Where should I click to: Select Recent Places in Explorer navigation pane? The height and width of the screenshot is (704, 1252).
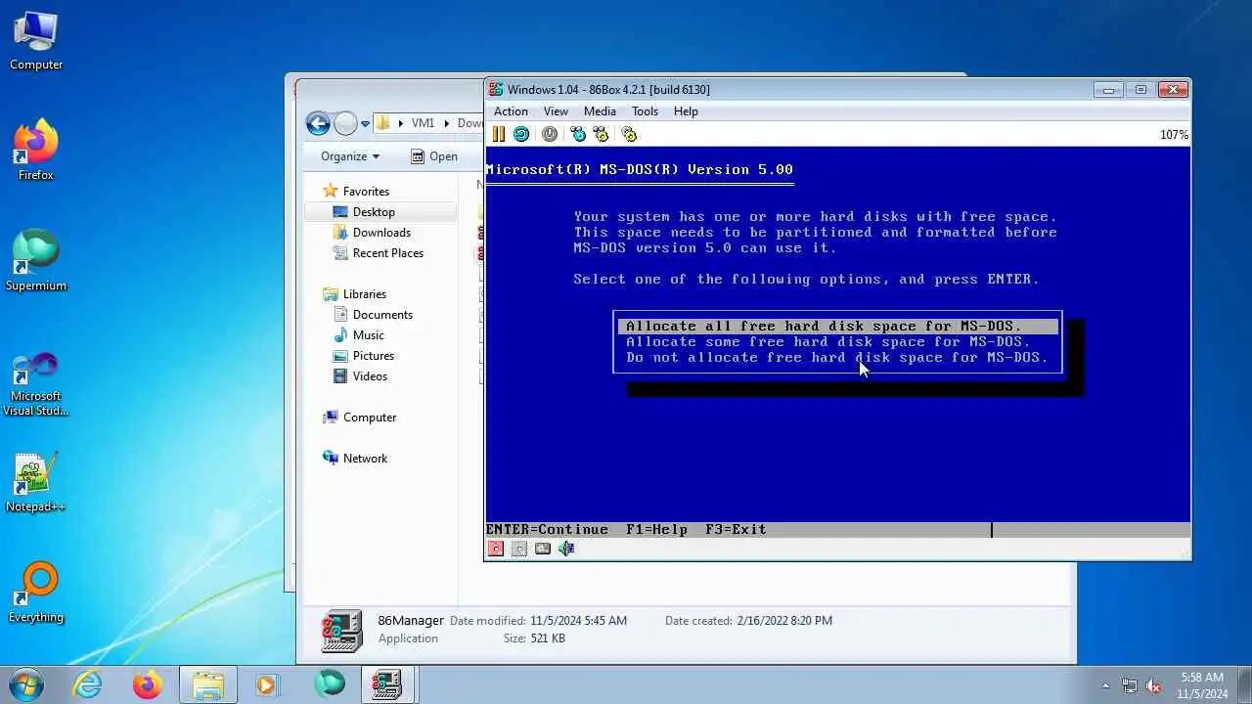pos(388,253)
